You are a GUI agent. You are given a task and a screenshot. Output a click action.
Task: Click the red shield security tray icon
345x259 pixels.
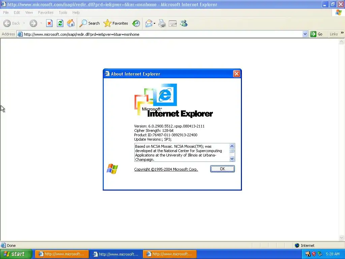point(314,254)
